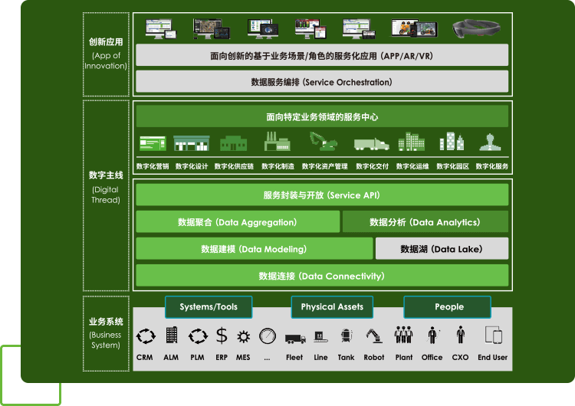Click the 数字化资产管理 text label
Viewport: 575px width, 406px height.
click(324, 166)
